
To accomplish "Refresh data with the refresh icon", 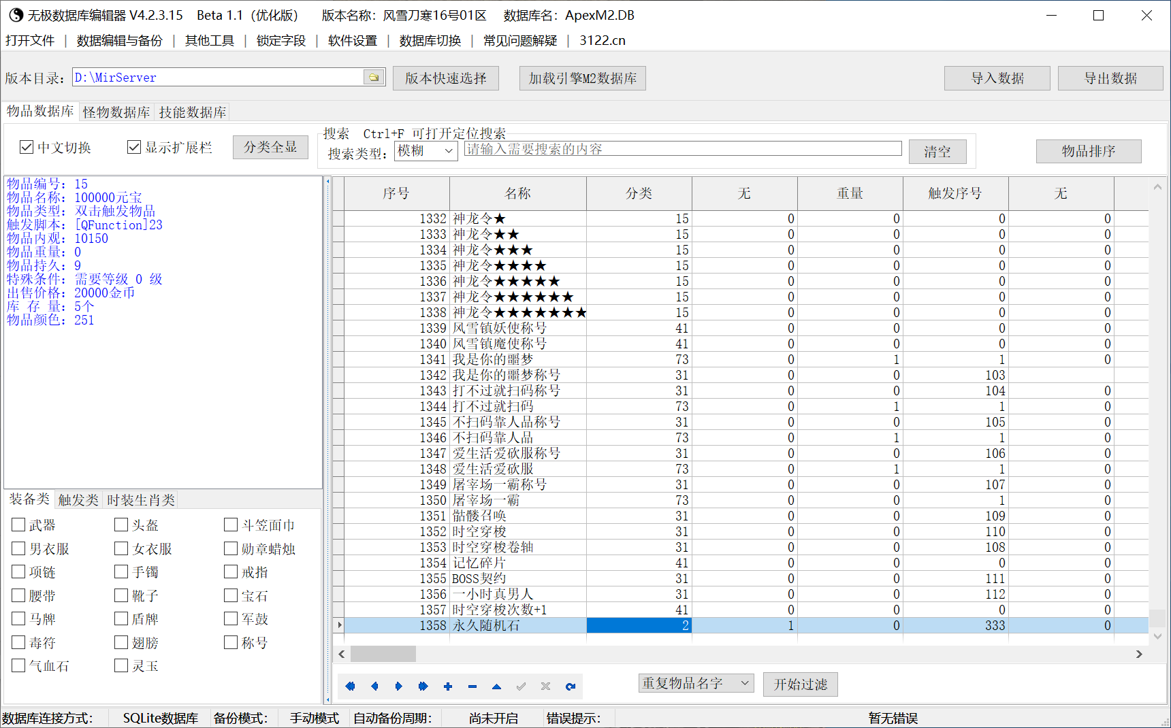I will click(x=571, y=686).
